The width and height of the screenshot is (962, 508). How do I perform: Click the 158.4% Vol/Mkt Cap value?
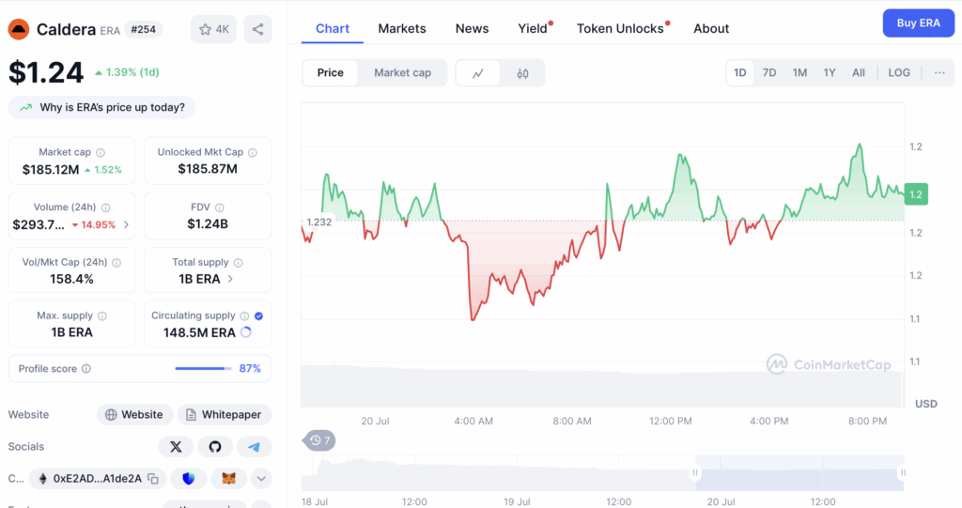tap(71, 279)
